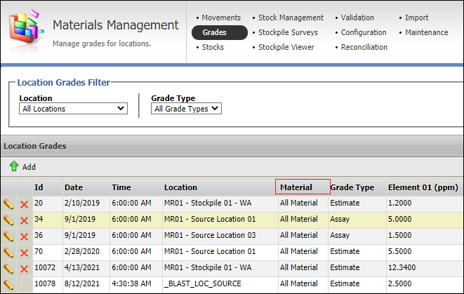The height and width of the screenshot is (294, 464).
Task: Click cell MR01 - Source Location 03
Action: 210,235
